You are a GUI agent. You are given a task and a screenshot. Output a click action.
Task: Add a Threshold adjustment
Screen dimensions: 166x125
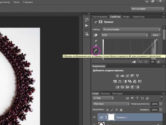click(x=127, y=87)
